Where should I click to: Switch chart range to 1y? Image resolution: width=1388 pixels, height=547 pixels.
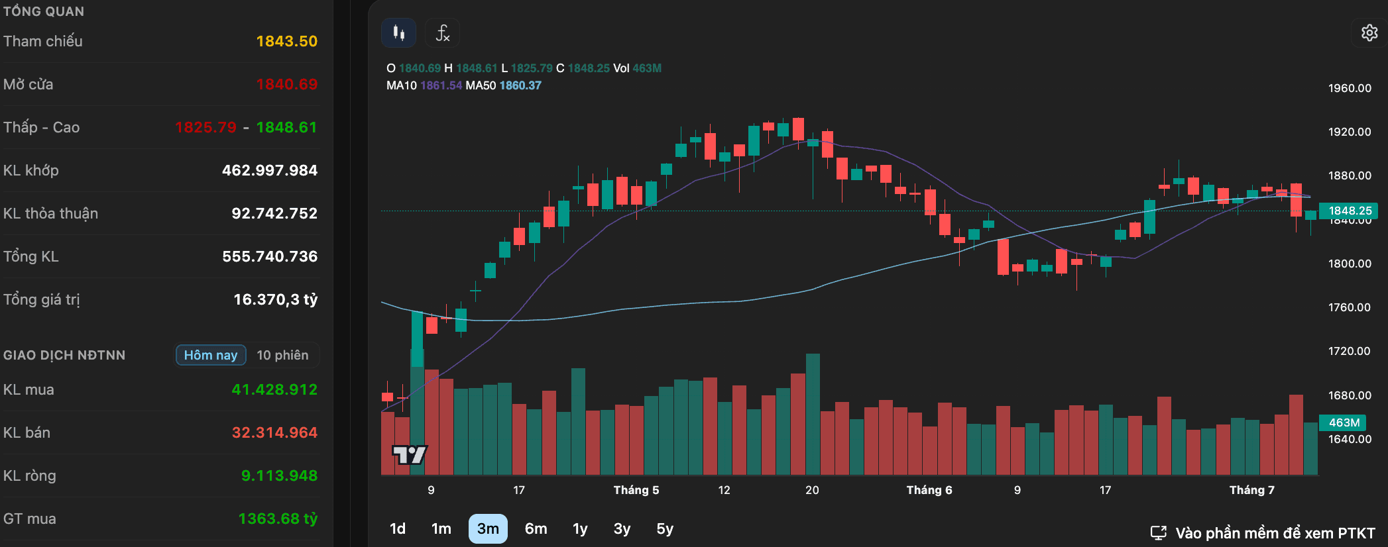point(580,528)
